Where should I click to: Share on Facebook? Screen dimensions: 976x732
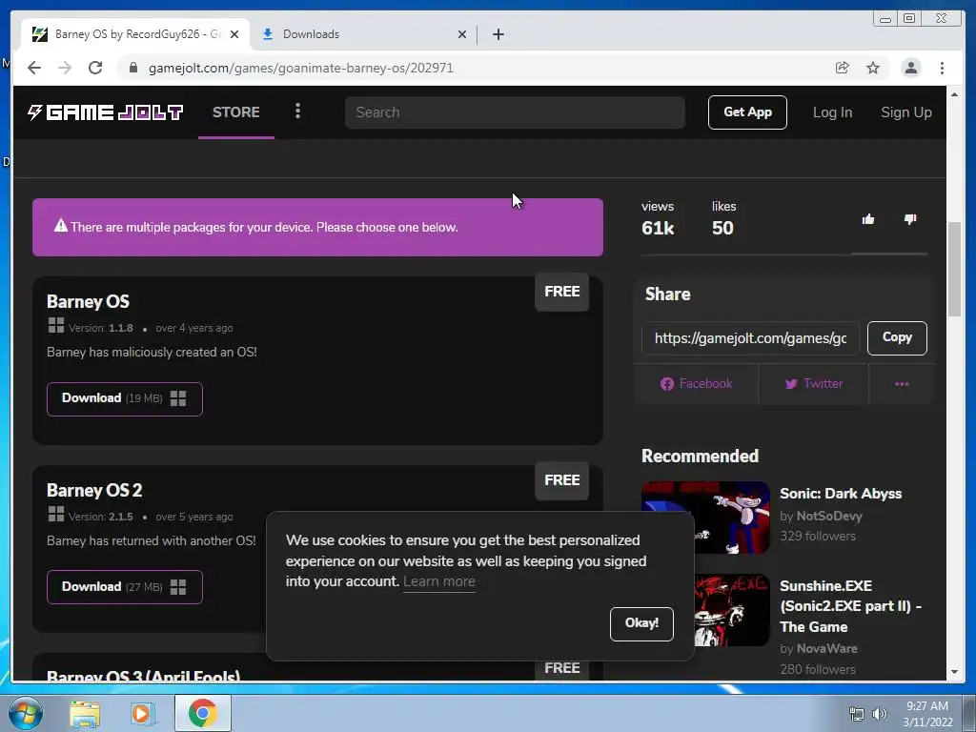tap(697, 383)
